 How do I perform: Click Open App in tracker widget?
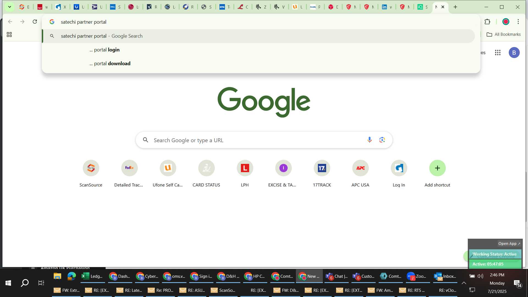point(509,244)
